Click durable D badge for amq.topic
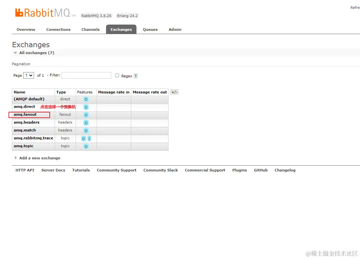 [x=86, y=146]
